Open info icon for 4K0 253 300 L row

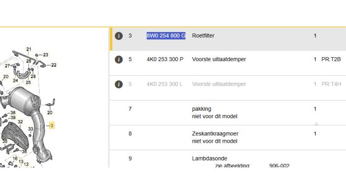(119, 84)
